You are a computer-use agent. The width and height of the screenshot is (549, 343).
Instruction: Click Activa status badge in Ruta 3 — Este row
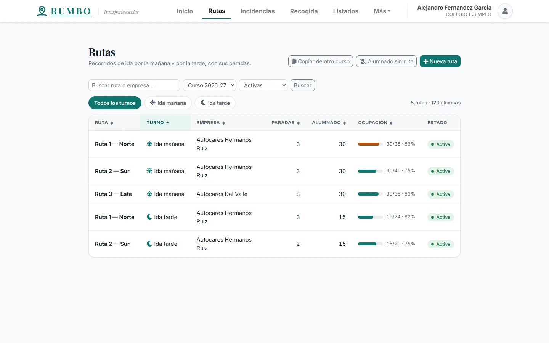[x=441, y=194]
